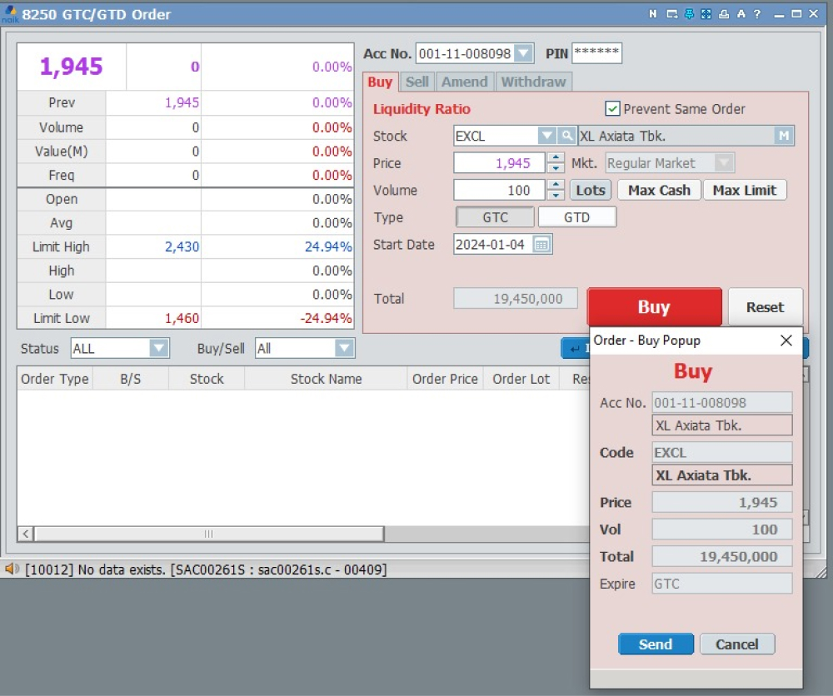833x696 pixels.
Task: Switch to the Withdraw tab
Action: (x=533, y=82)
